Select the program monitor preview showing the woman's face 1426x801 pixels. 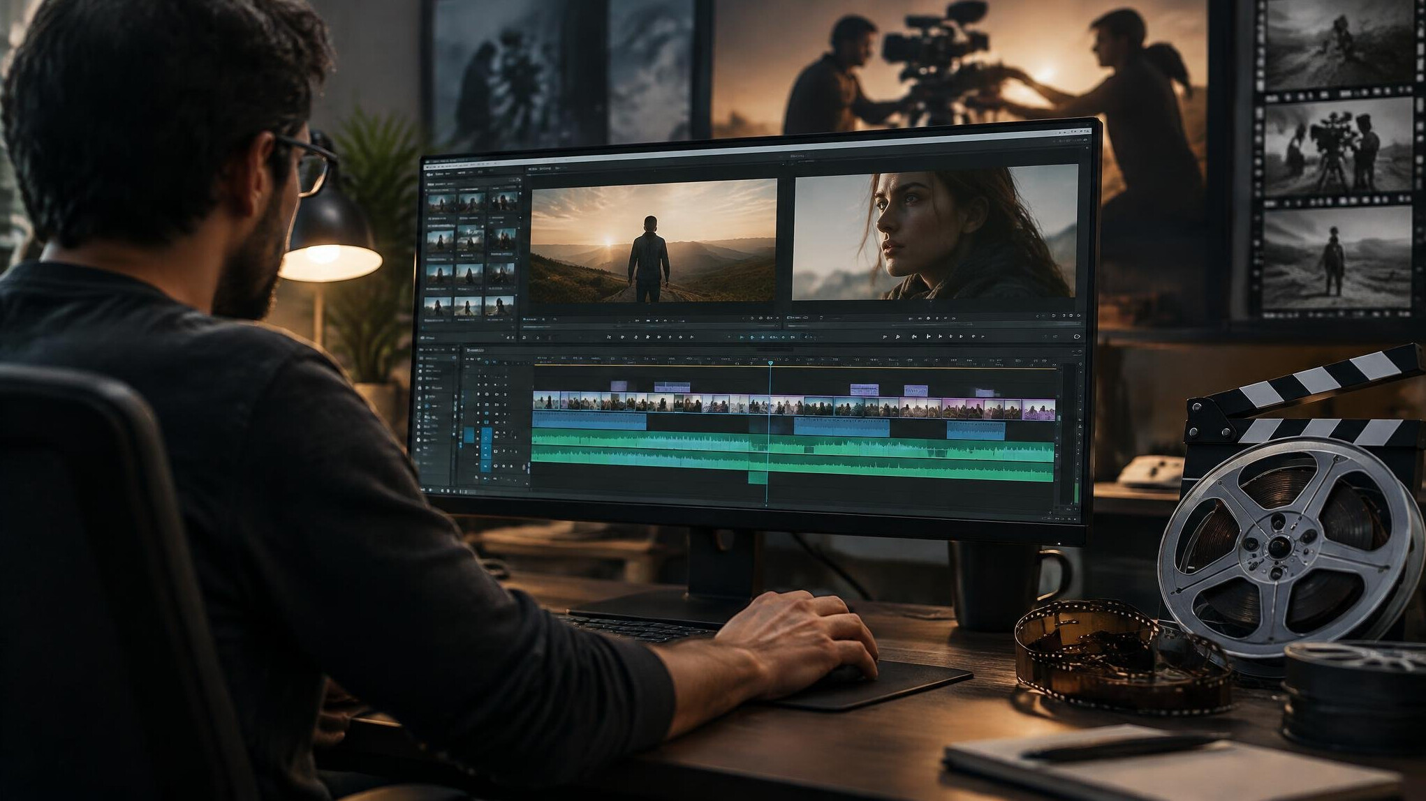coord(936,234)
